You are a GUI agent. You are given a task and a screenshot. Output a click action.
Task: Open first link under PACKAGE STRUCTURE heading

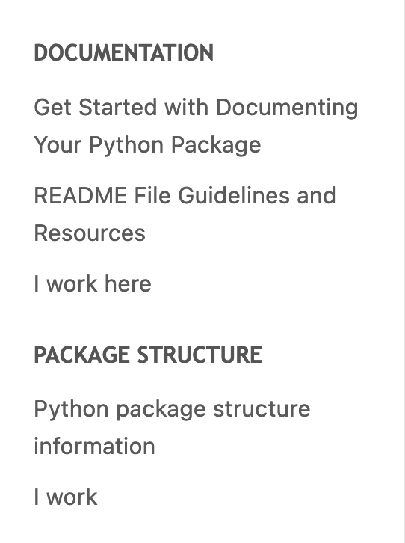click(172, 427)
